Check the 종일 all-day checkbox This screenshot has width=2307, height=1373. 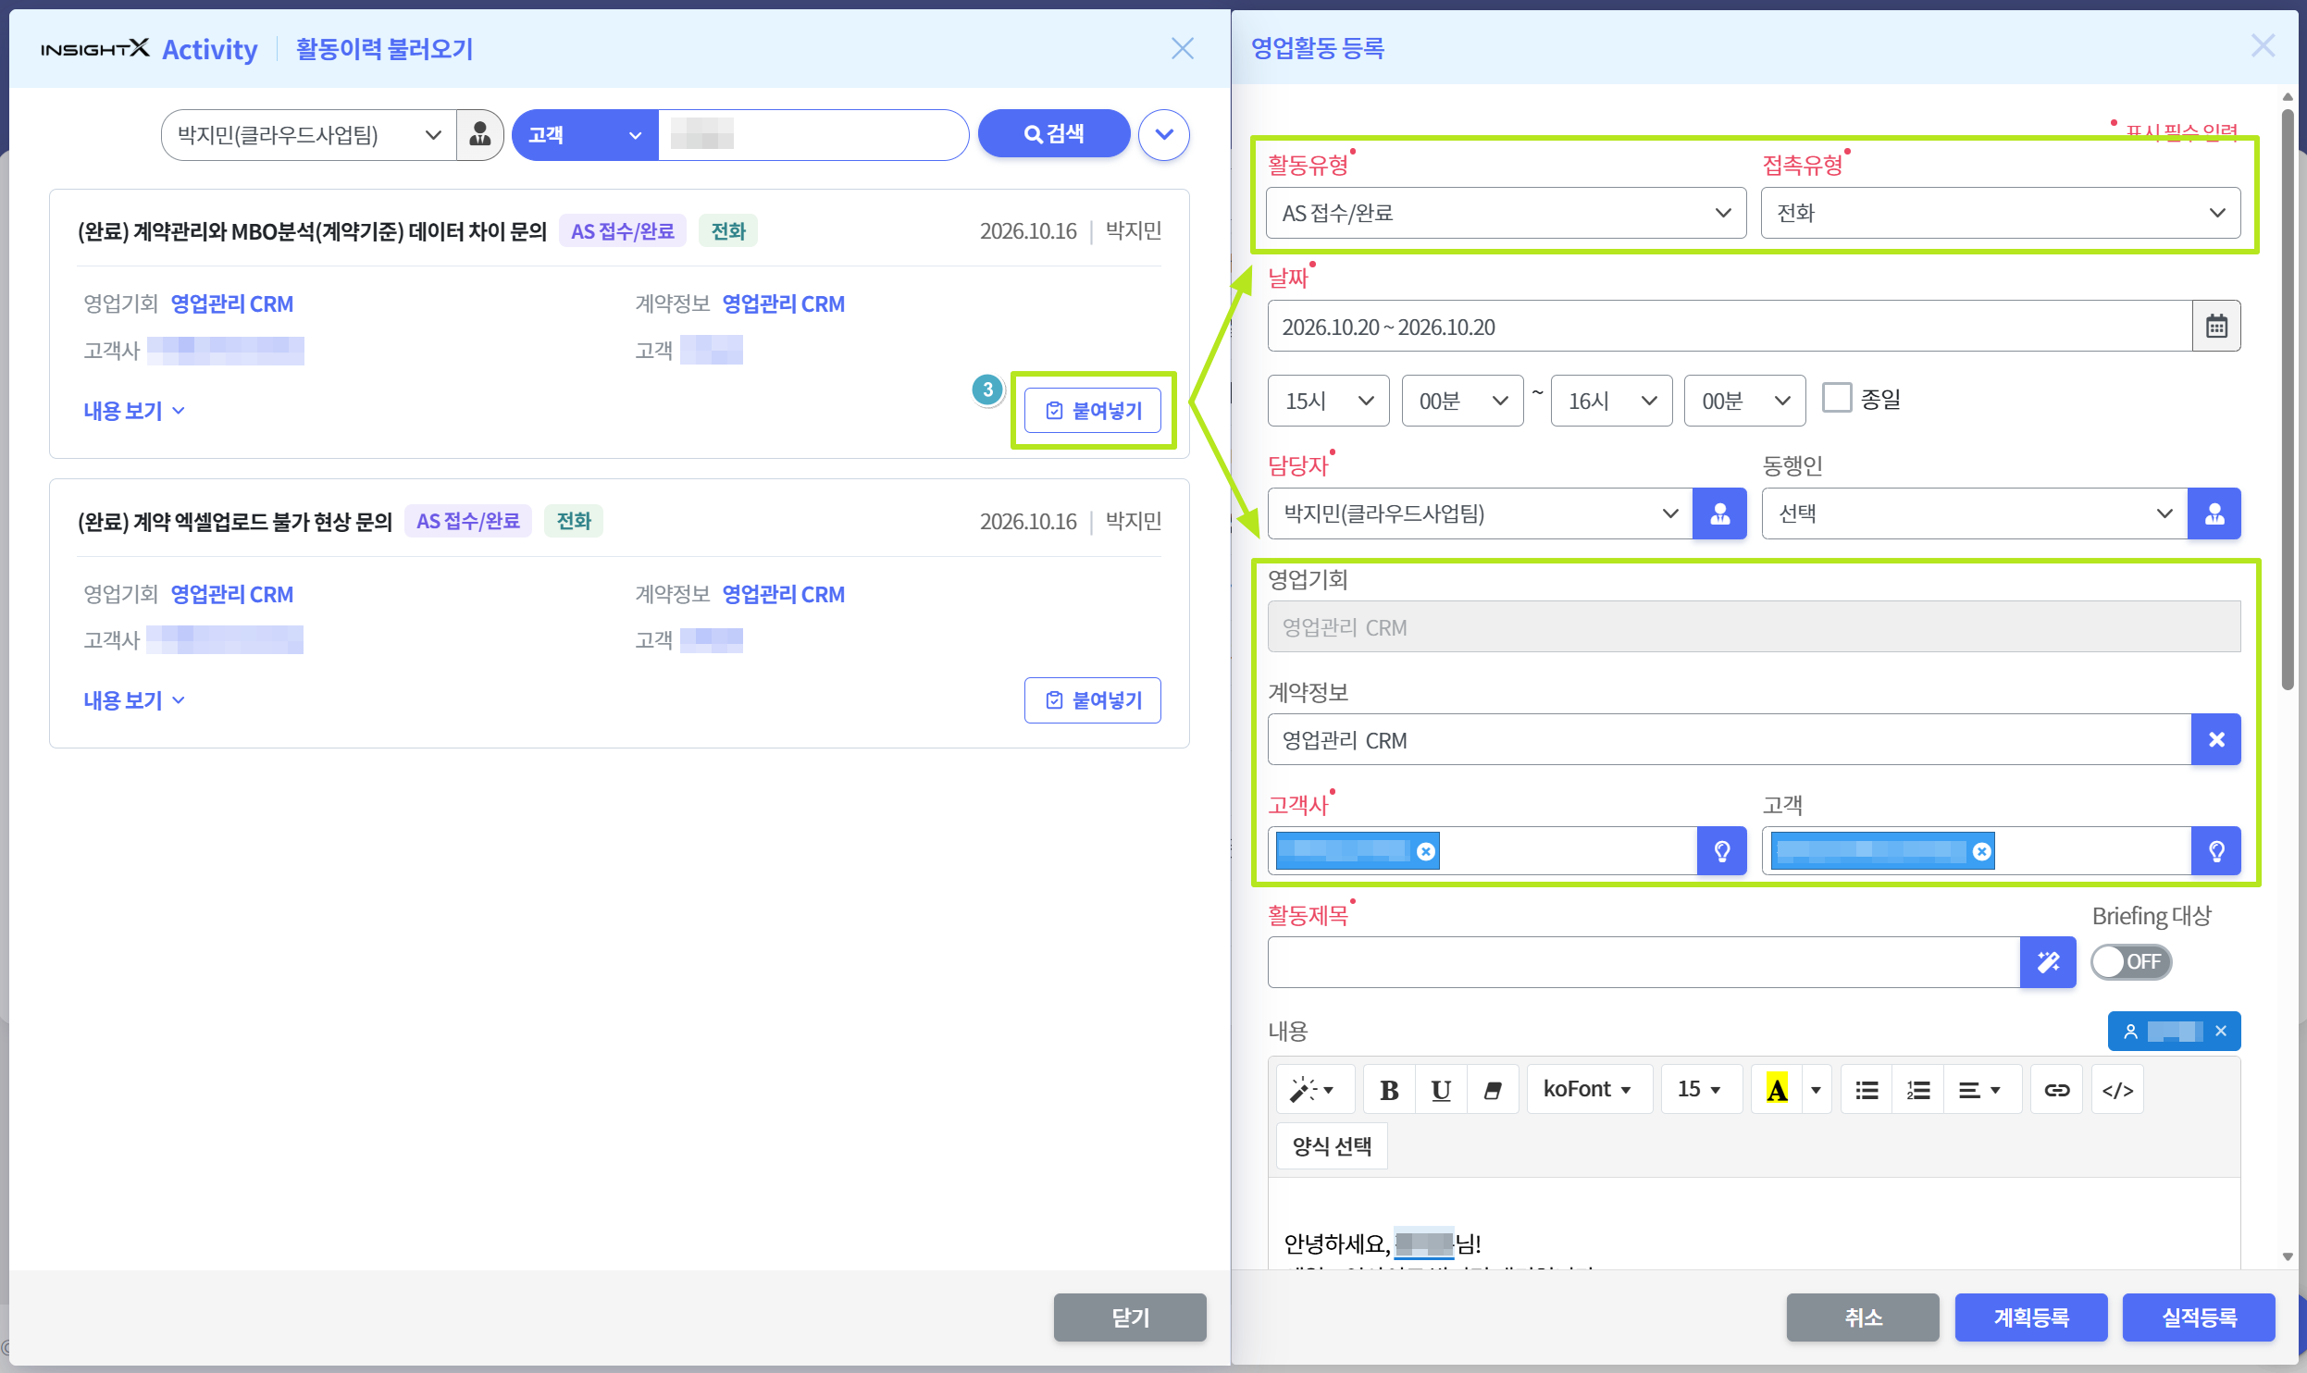click(1837, 398)
